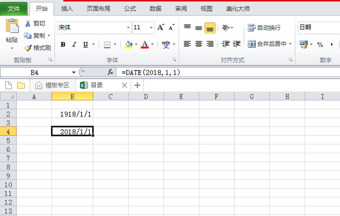Apply comma style number format
This screenshot has width=340, height=216.
pyautogui.click(x=331, y=45)
